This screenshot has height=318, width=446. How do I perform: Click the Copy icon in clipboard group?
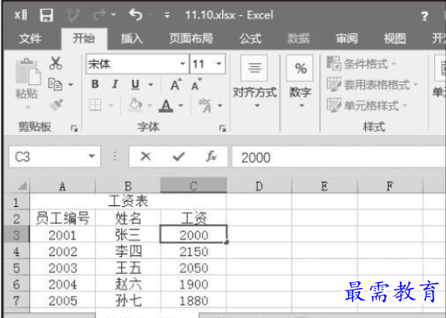point(55,84)
